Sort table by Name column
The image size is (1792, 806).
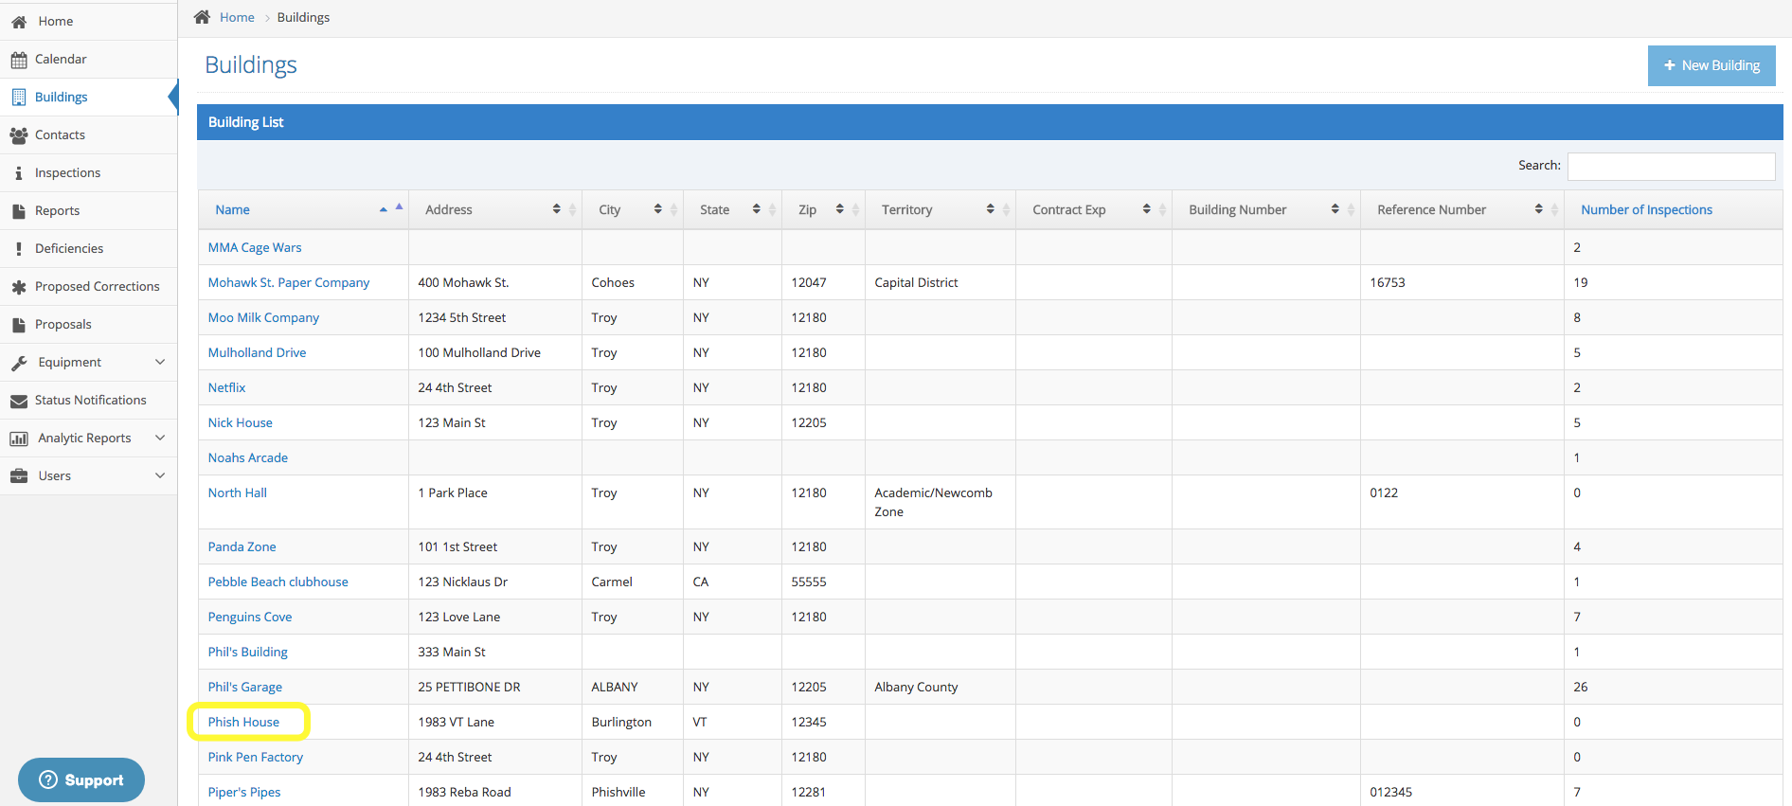pyautogui.click(x=303, y=209)
